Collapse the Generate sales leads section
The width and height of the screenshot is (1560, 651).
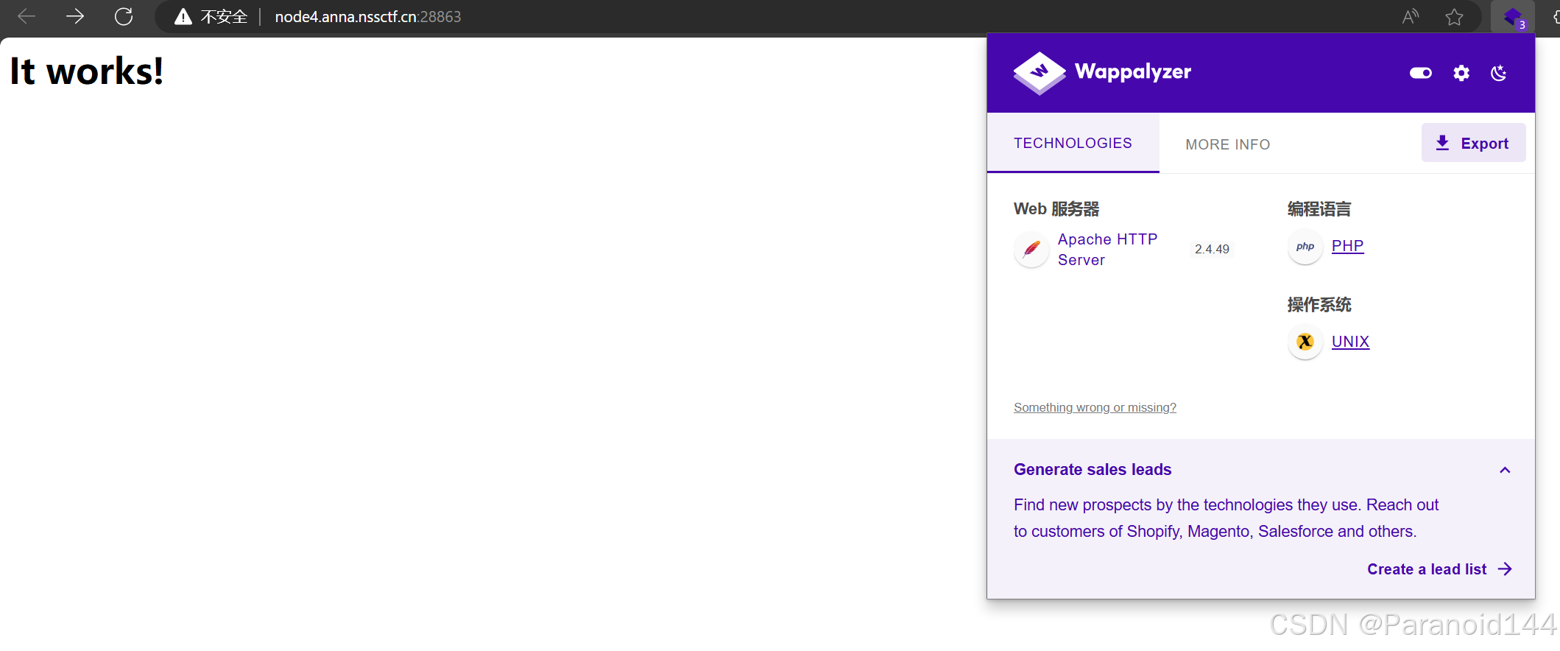click(x=1505, y=470)
